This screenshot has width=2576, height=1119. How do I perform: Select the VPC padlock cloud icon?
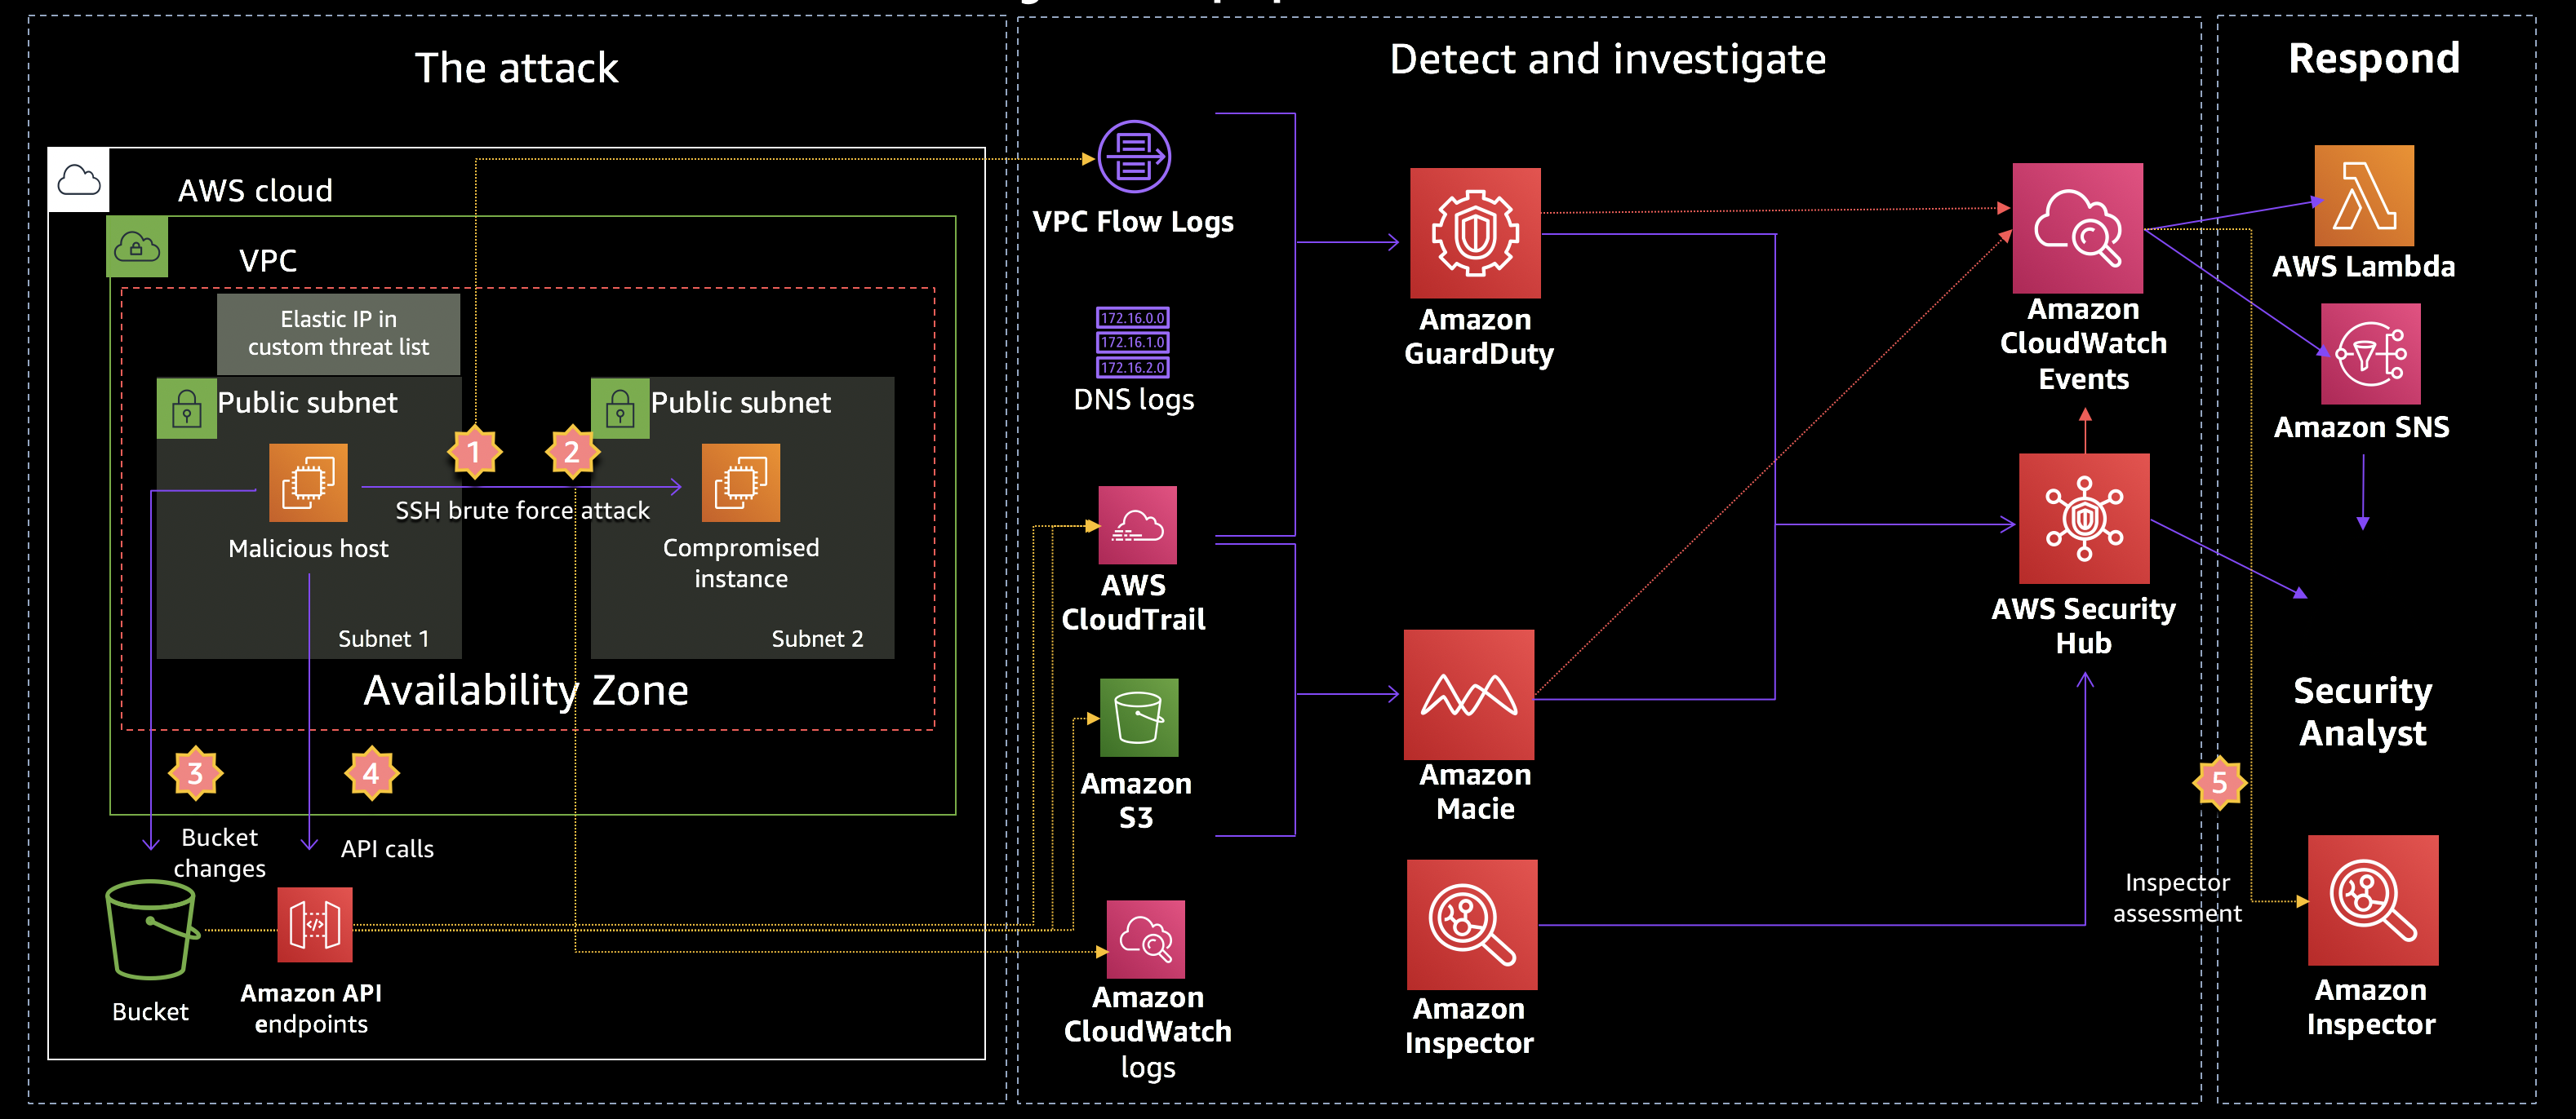[x=137, y=247]
